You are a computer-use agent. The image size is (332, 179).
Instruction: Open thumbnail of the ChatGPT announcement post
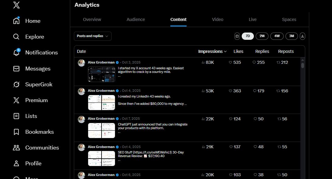102,131
